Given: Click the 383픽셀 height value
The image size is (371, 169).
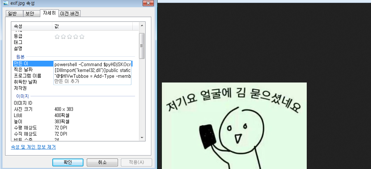Looking at the screenshot, I should coord(62,122).
